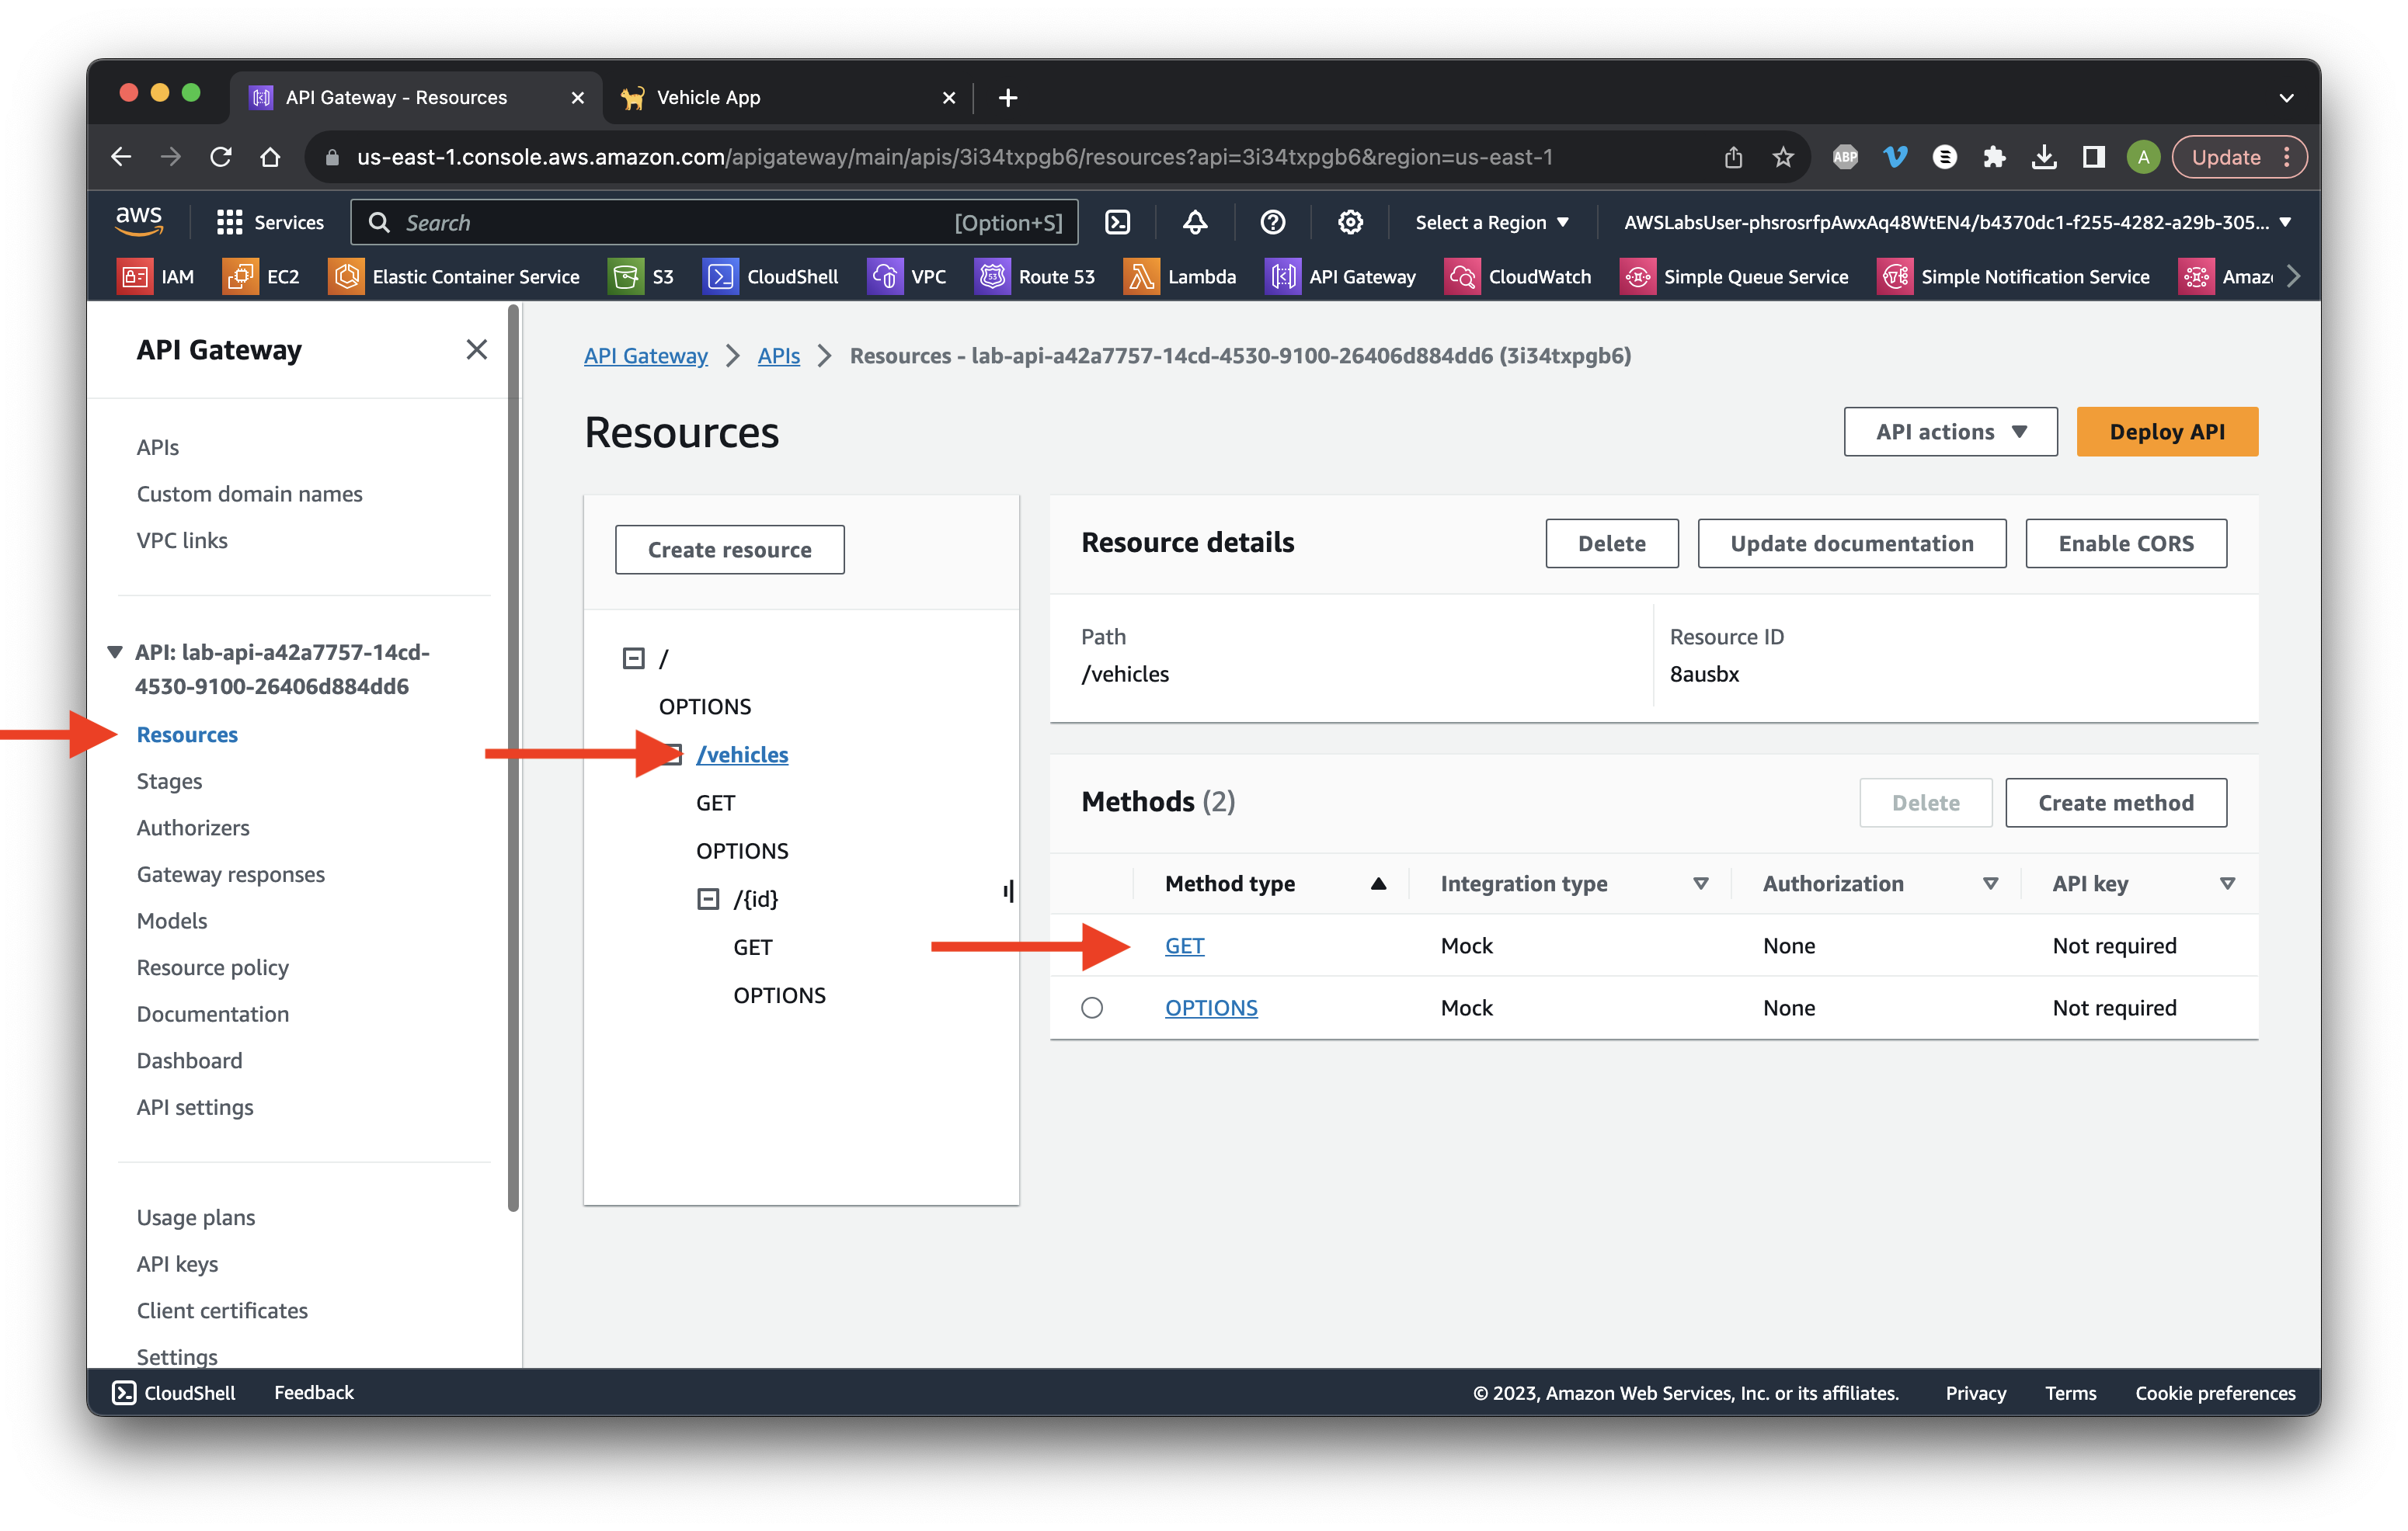
Task: Sort by Authorization column
Action: coord(1880,884)
